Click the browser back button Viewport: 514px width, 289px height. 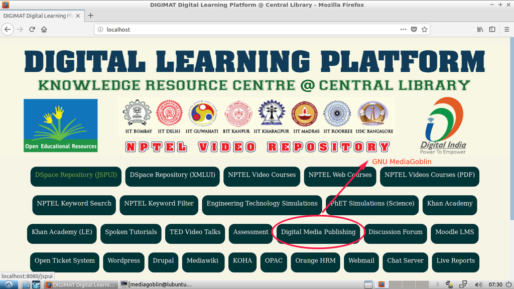(8, 30)
